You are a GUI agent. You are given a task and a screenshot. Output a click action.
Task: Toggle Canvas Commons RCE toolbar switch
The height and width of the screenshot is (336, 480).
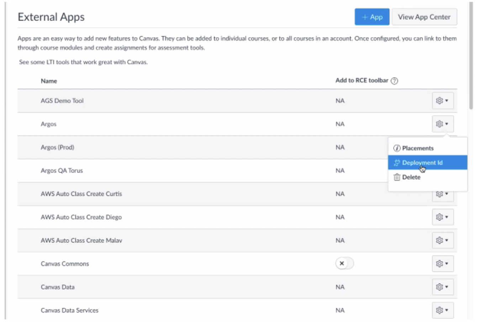pos(344,263)
